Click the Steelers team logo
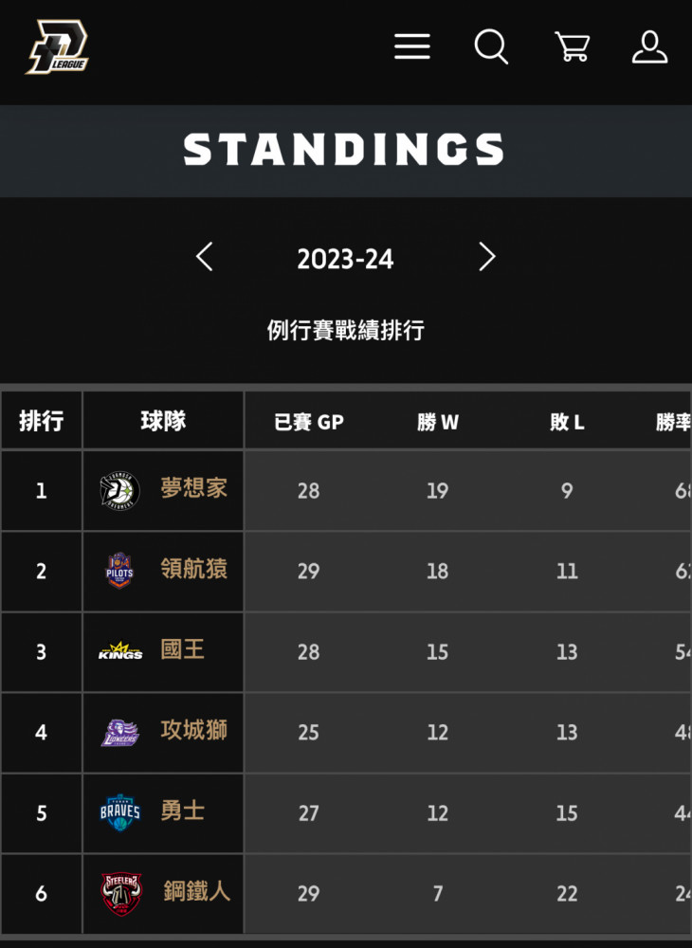 [120, 894]
